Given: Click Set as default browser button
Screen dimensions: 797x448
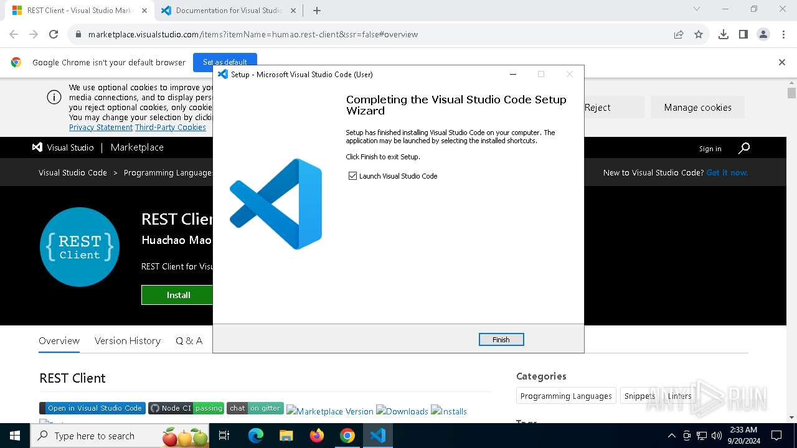Looking at the screenshot, I should [x=225, y=62].
